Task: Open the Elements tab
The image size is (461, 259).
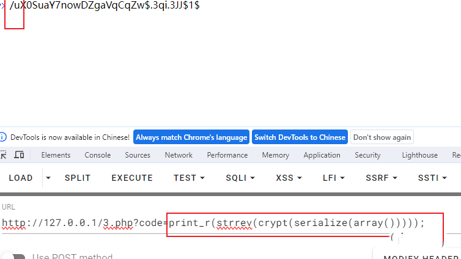Action: (56, 155)
